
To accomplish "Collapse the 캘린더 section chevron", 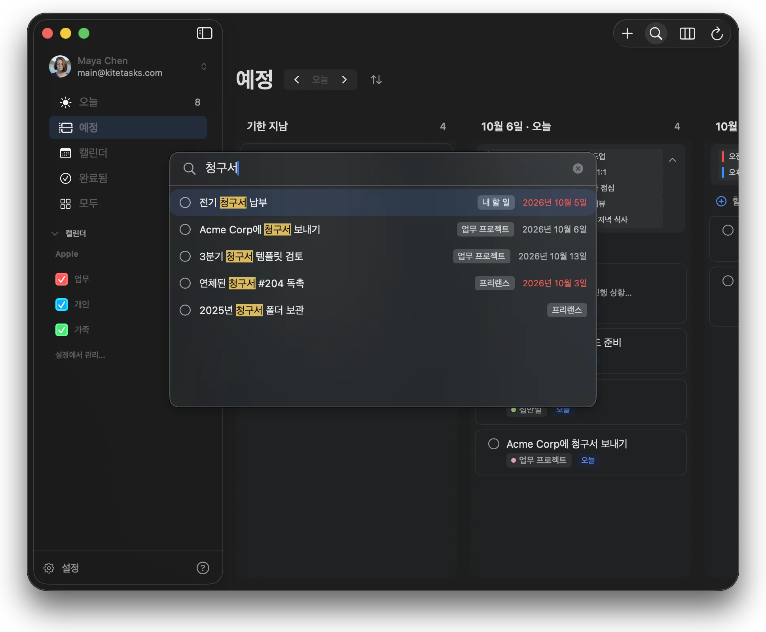I will [55, 233].
